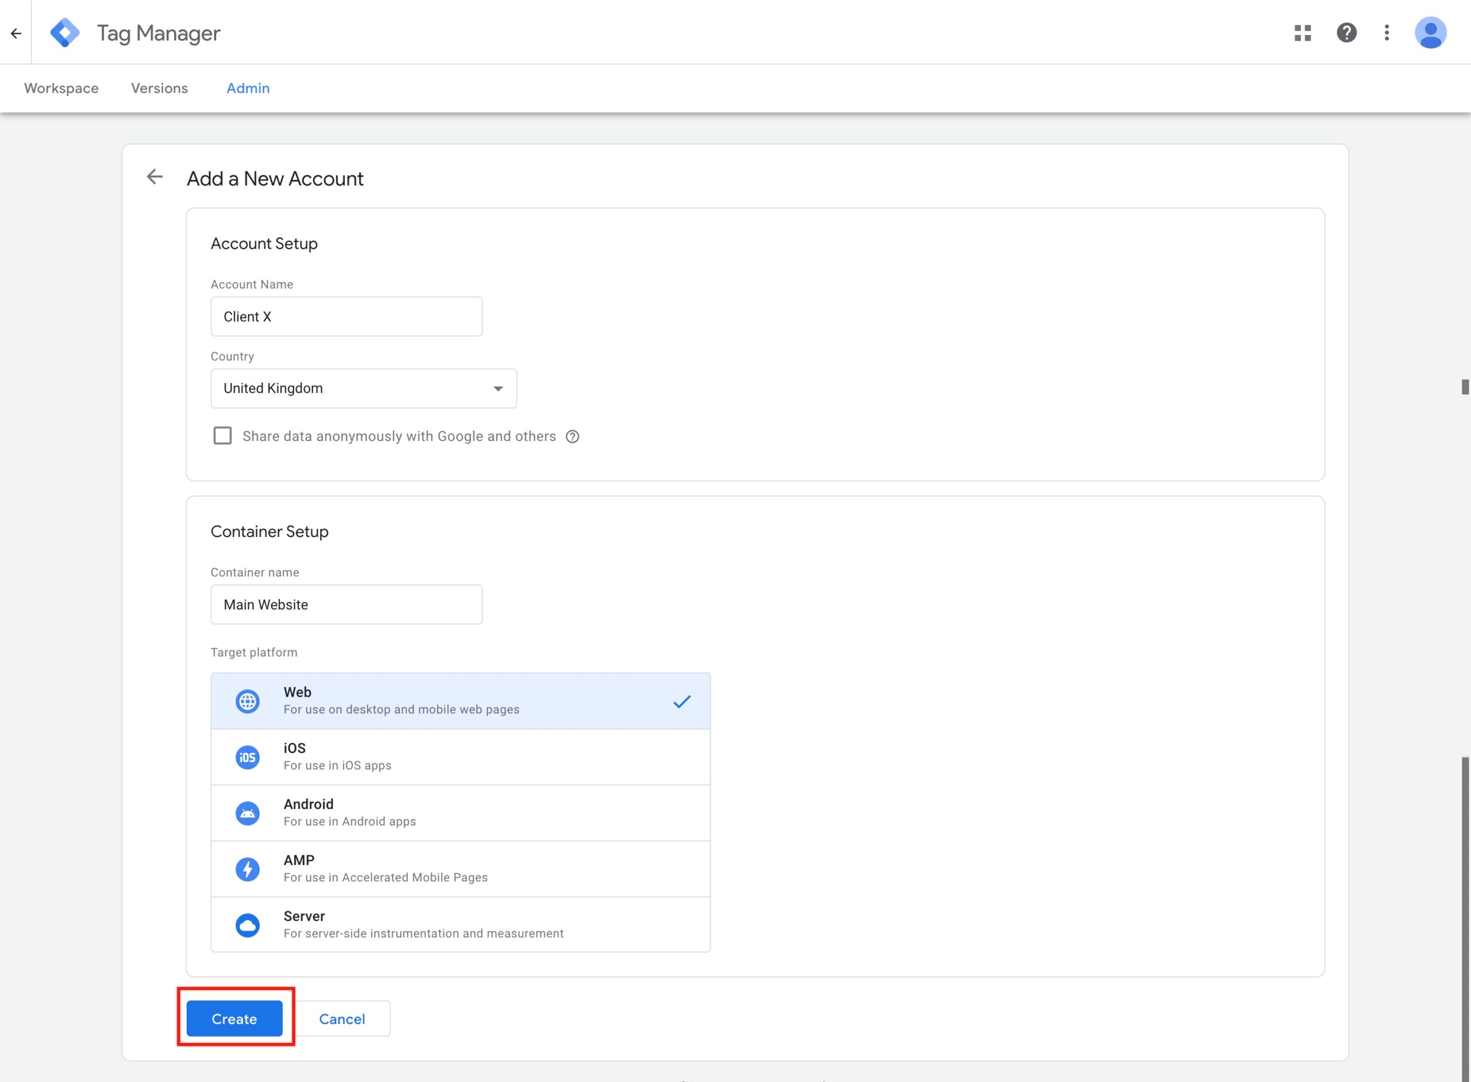Viewport: 1471px width, 1082px height.
Task: Open the help question mark menu
Action: (1346, 32)
